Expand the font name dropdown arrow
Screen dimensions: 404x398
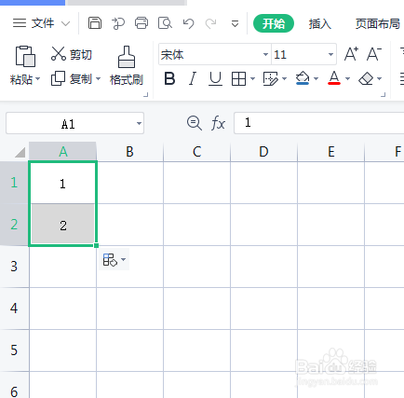(266, 55)
